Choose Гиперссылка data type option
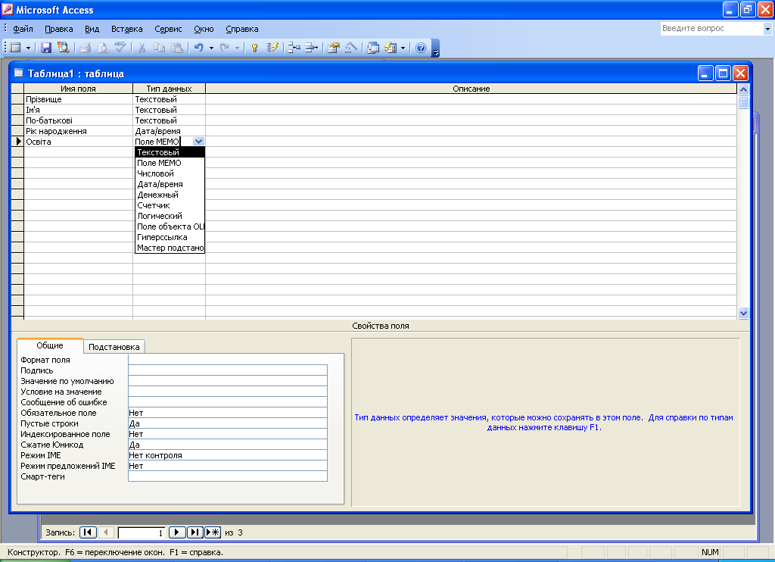 (170, 238)
